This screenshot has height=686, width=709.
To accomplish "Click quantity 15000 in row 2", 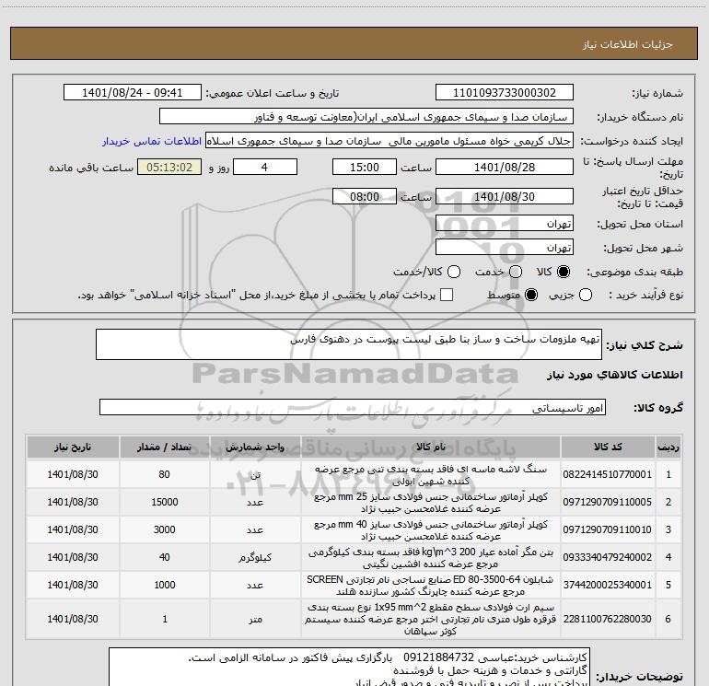I will [x=164, y=502].
